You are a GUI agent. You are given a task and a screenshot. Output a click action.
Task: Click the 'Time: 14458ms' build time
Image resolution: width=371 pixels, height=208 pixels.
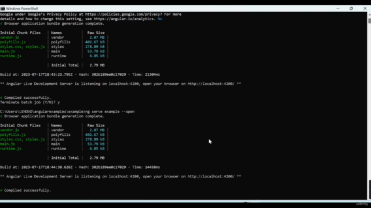point(146,167)
